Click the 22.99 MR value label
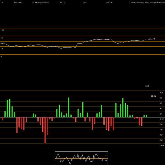This screenshot has height=165, width=165. coord(153,96)
